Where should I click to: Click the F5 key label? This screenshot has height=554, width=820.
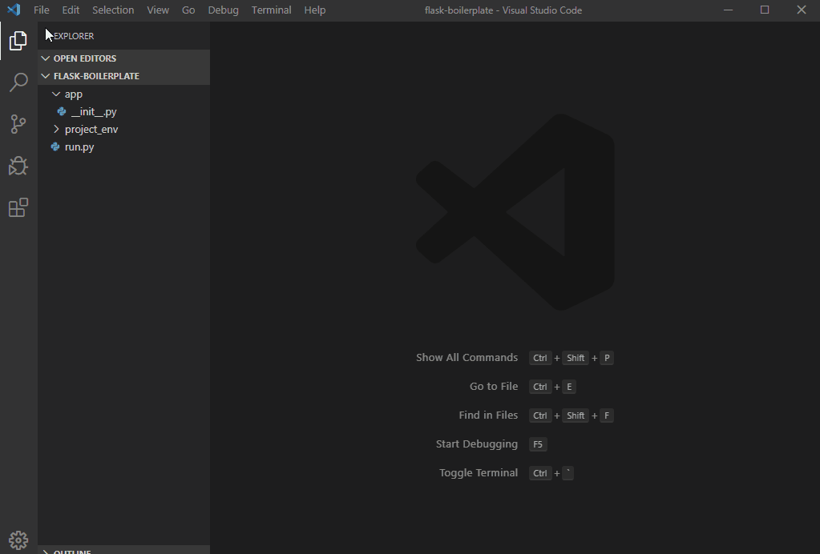pyautogui.click(x=538, y=444)
